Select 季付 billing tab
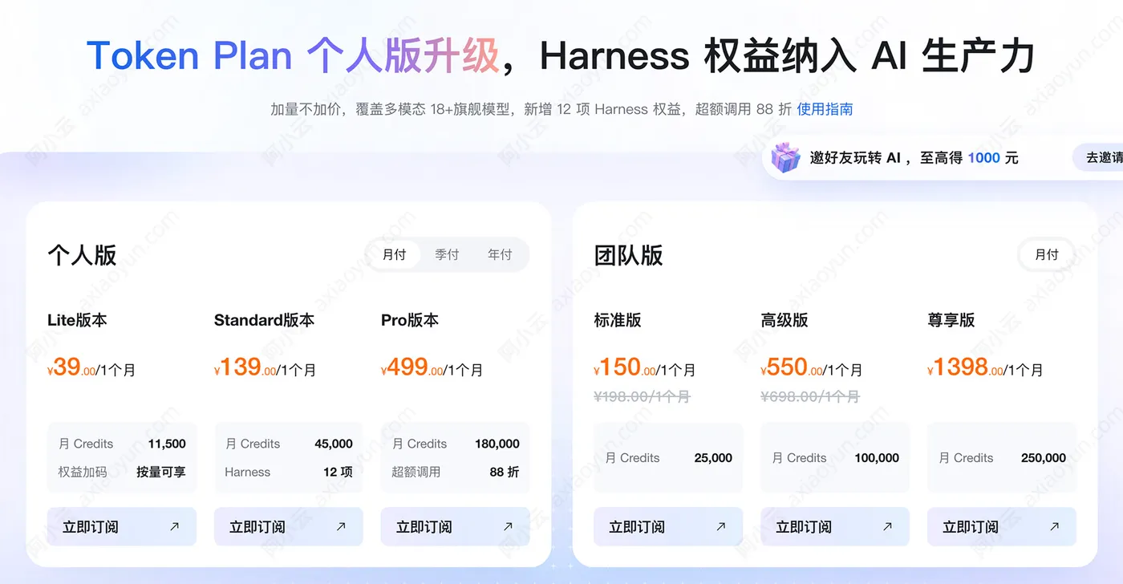This screenshot has height=584, width=1123. (x=447, y=254)
